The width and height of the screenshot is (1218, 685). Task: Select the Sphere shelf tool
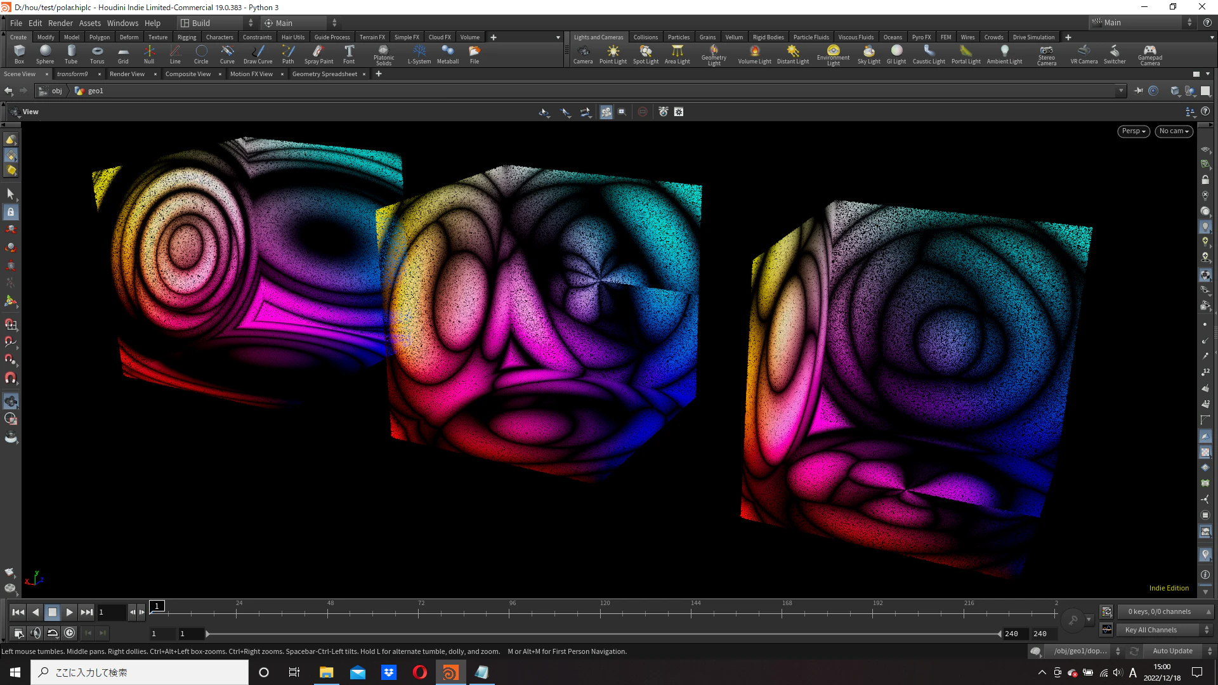(45, 55)
